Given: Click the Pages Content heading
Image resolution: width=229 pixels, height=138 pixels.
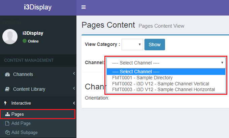Looking at the screenshot, I should coord(108,25).
